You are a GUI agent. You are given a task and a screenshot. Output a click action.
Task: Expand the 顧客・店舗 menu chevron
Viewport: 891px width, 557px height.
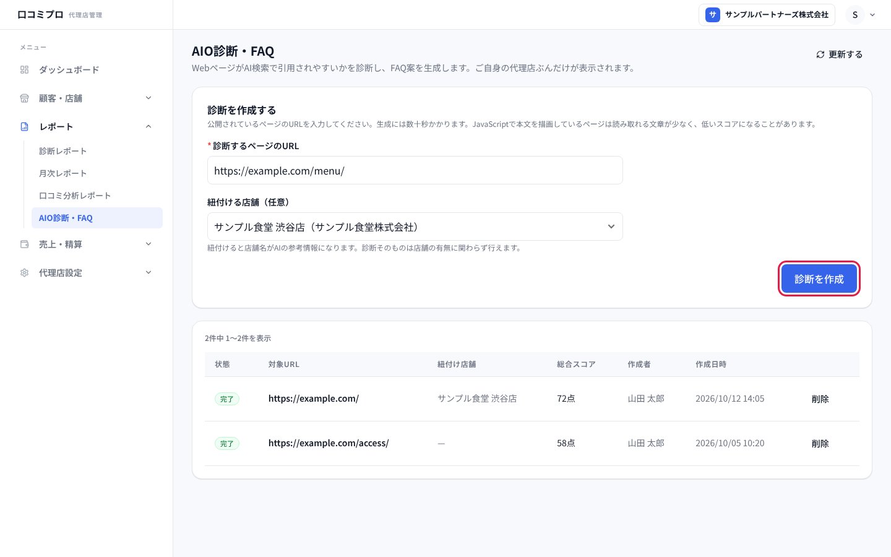pyautogui.click(x=148, y=98)
